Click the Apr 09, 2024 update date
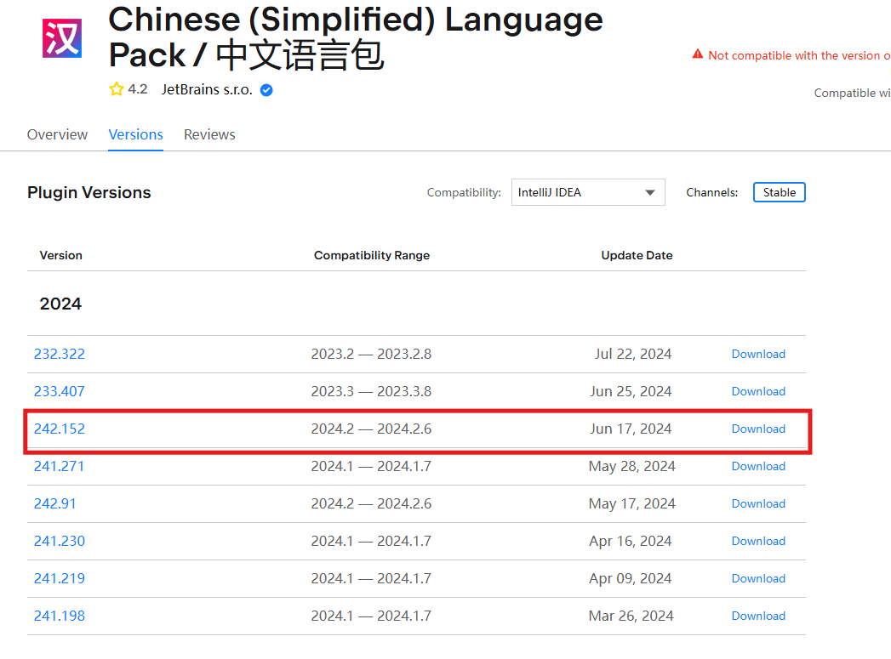 pos(631,579)
